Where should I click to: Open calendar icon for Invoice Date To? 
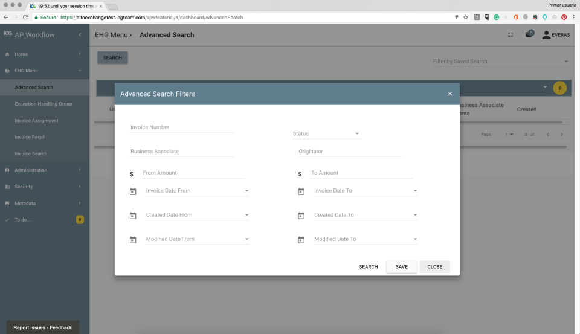pyautogui.click(x=301, y=191)
